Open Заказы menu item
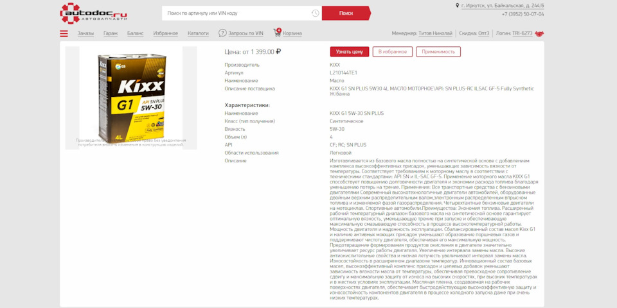 pyautogui.click(x=85, y=33)
